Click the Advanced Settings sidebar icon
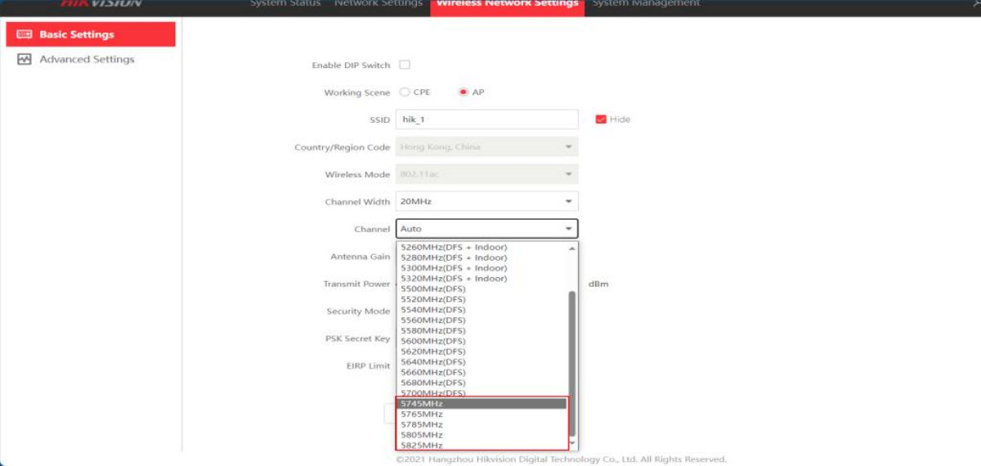The image size is (981, 466). coord(25,60)
